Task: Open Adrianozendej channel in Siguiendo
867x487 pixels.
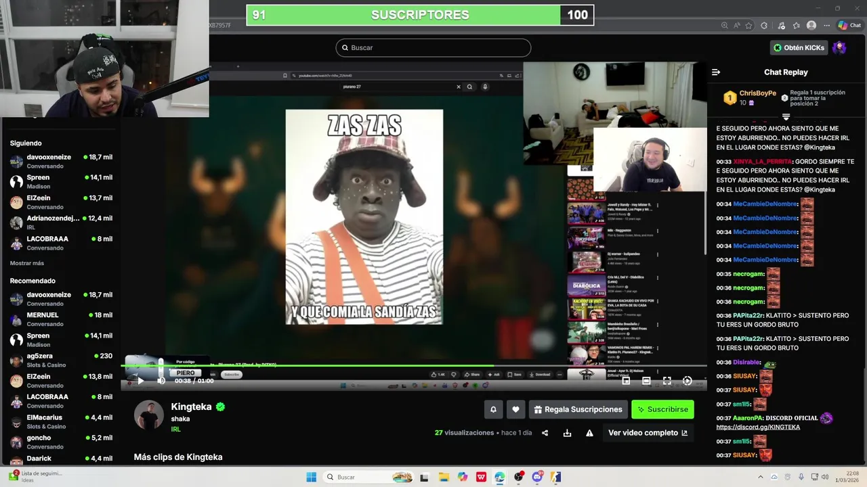Action: (61, 223)
